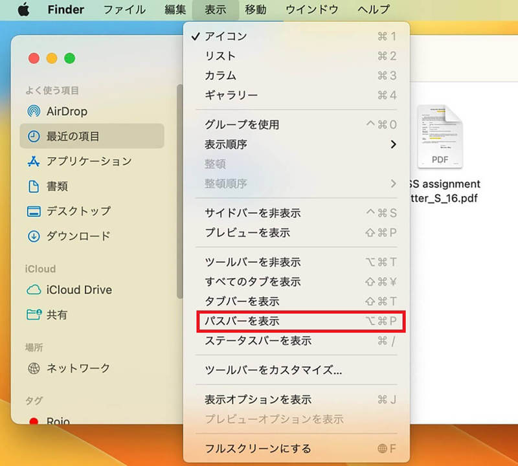
Task: Open 共有 from sidebar
Action: pos(92,315)
